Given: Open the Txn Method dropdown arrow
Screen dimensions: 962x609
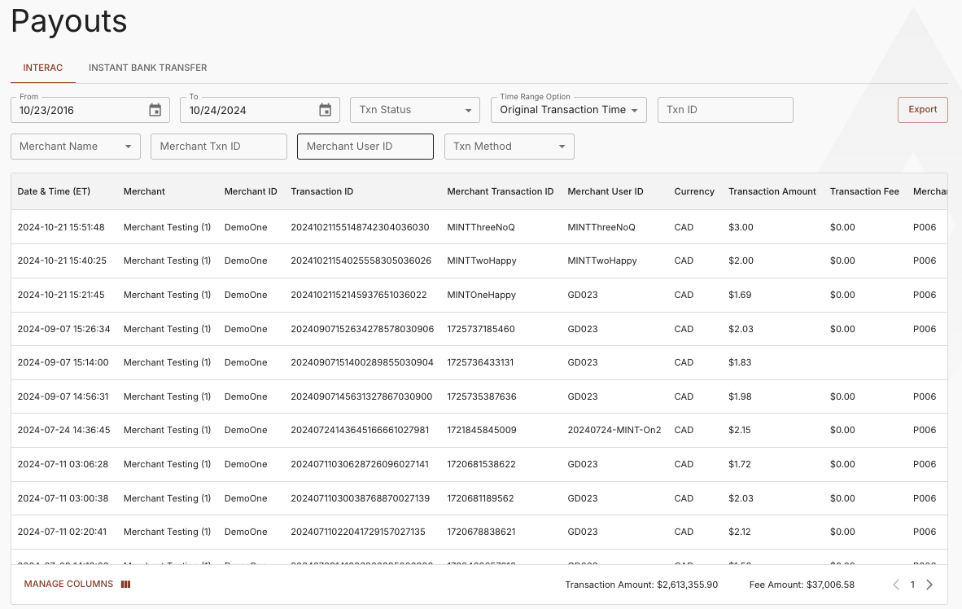Looking at the screenshot, I should (x=562, y=147).
